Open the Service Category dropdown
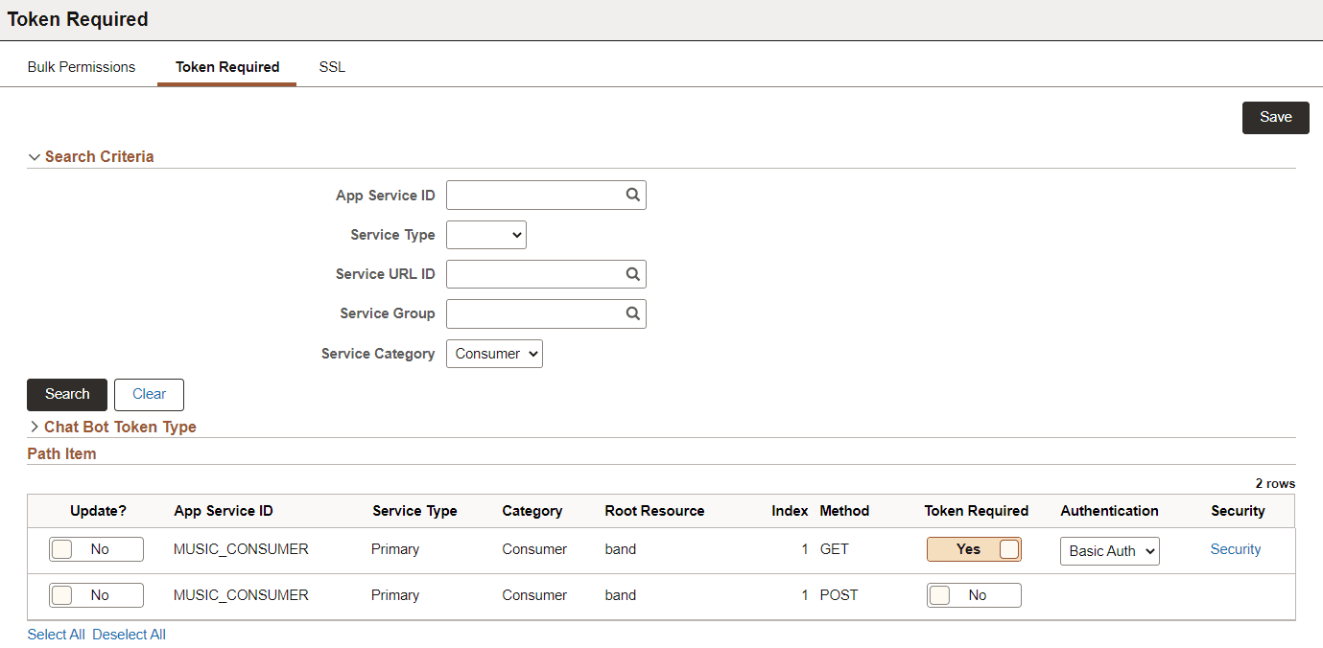The height and width of the screenshot is (648, 1323). [x=494, y=353]
